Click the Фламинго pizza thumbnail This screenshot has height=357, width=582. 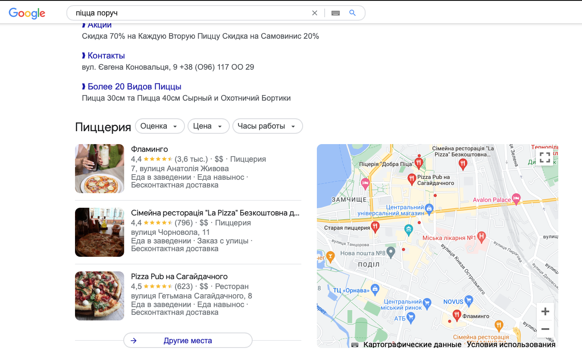[100, 169]
